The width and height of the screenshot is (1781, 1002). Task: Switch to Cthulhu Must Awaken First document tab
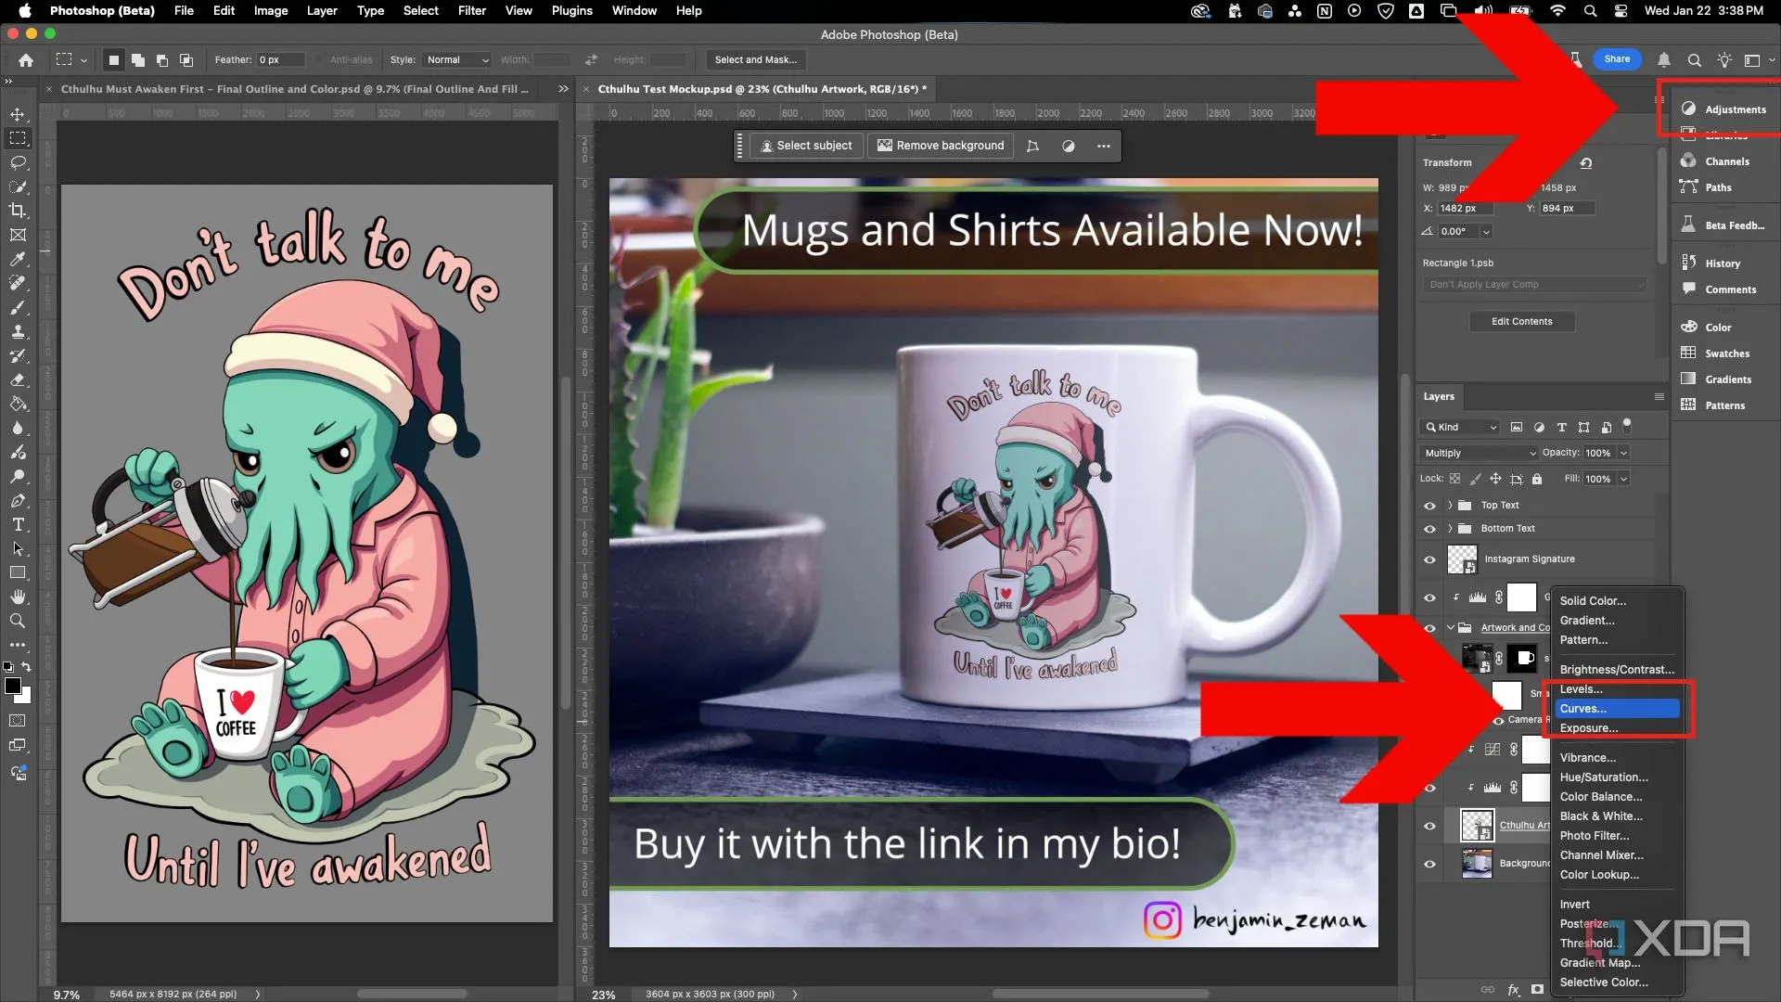pyautogui.click(x=295, y=89)
